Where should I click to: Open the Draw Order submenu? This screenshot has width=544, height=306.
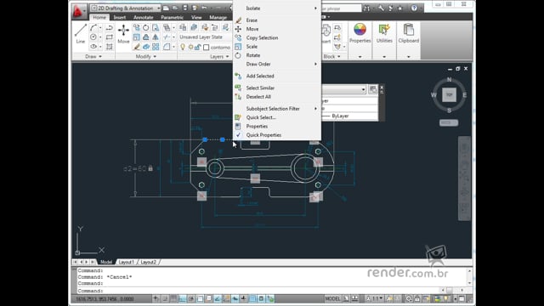276,65
